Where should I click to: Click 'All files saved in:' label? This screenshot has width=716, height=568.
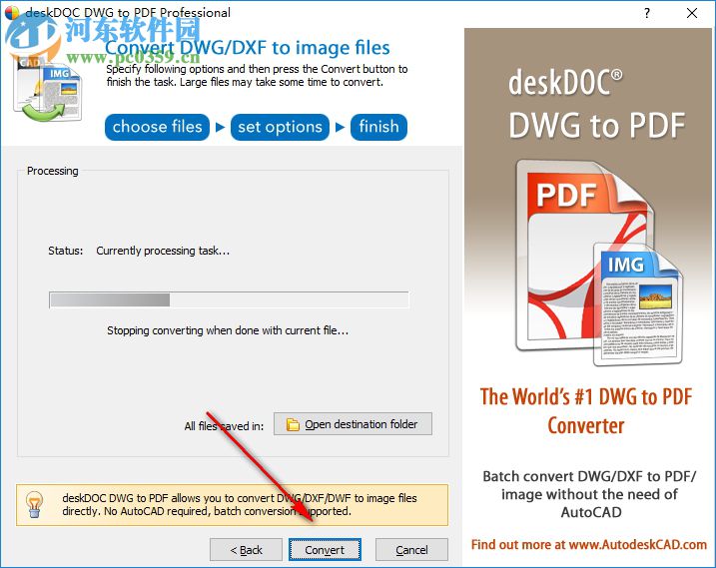tap(224, 426)
